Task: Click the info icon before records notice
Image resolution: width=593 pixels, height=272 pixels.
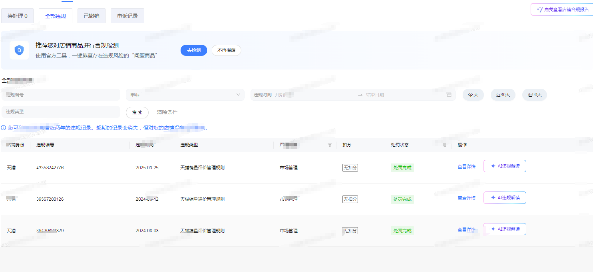Action: (x=3, y=128)
